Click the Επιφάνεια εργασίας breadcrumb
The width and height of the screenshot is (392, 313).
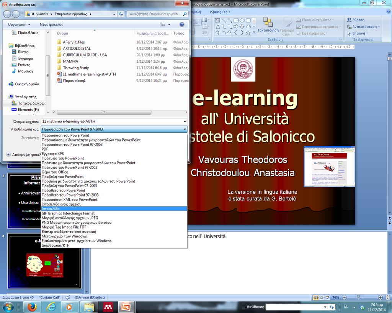(71, 14)
